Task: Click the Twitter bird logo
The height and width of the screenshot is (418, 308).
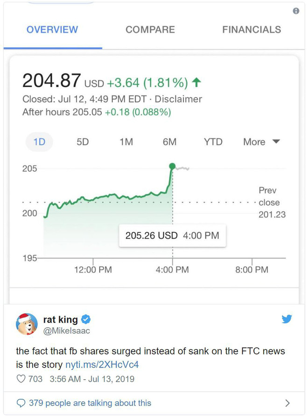Action: pos(287,319)
